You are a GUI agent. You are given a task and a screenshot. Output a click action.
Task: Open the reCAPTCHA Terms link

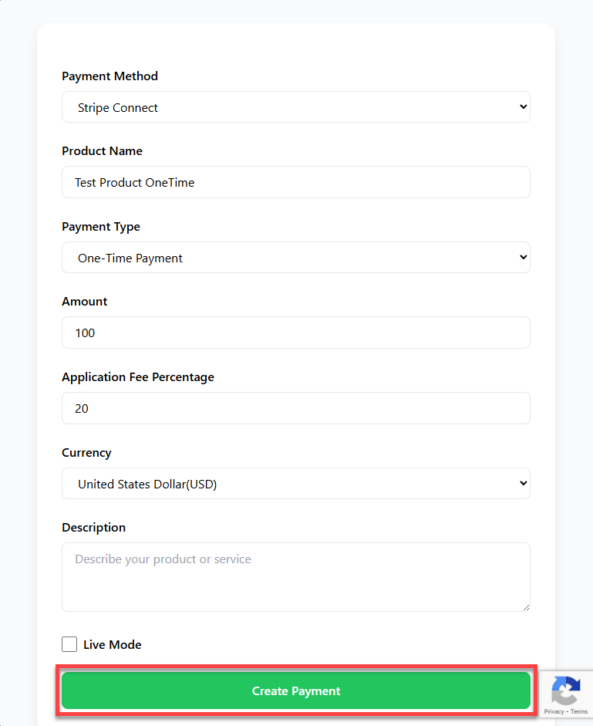point(579,711)
